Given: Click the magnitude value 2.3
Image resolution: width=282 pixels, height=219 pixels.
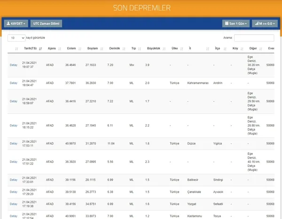Looking at the screenshot, I should [147, 162].
